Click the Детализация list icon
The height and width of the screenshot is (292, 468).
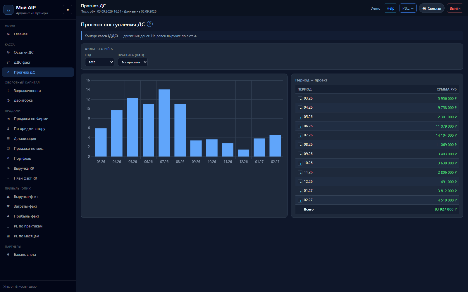click(8, 139)
